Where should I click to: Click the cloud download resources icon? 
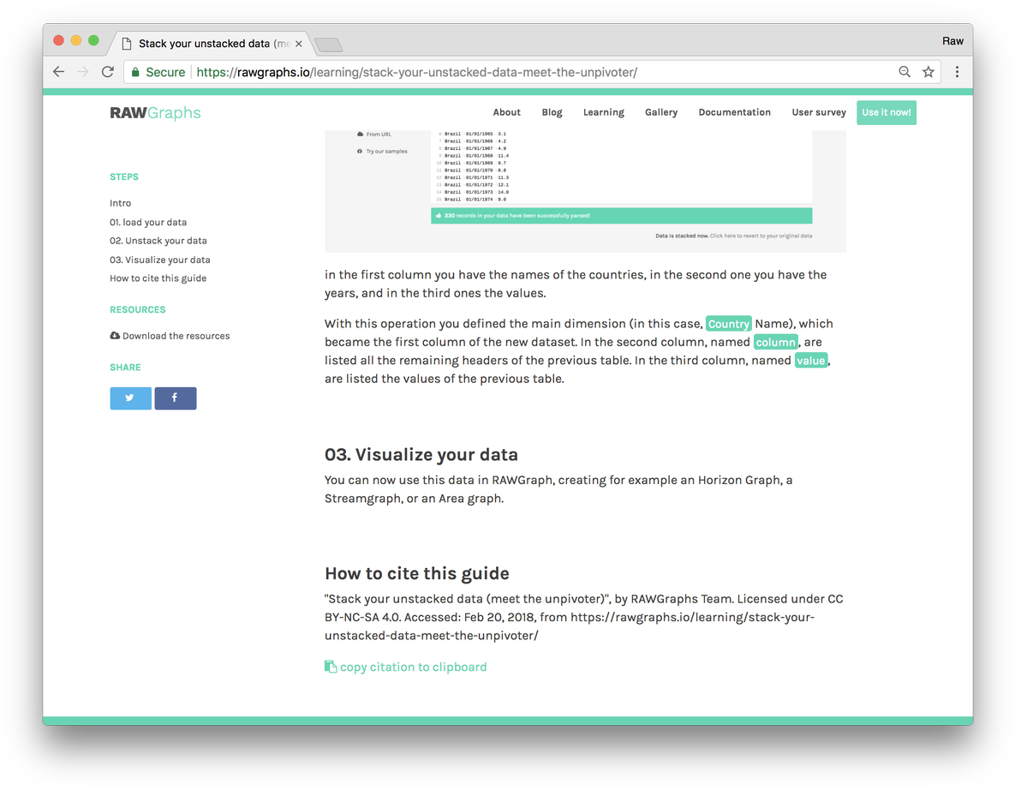click(x=115, y=336)
